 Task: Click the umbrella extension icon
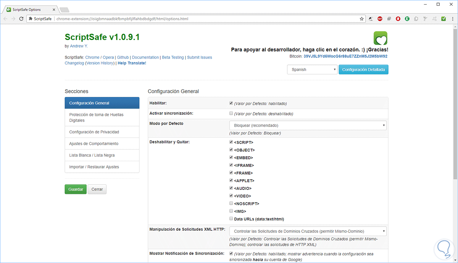pyautogui.click(x=371, y=19)
